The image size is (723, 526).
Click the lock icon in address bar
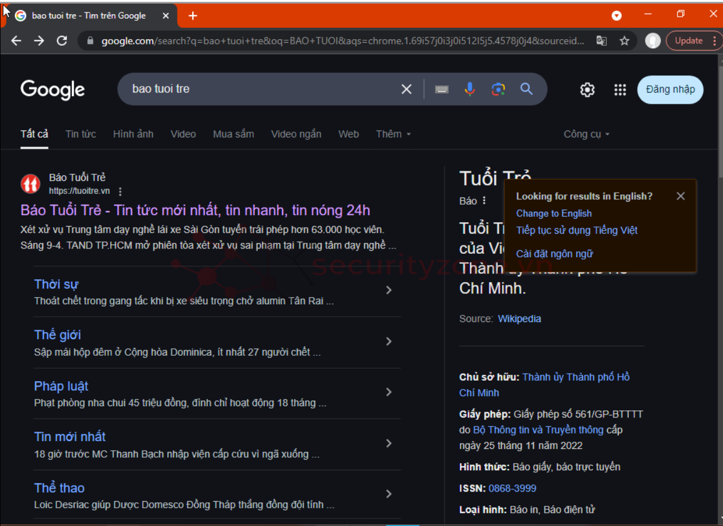(90, 41)
